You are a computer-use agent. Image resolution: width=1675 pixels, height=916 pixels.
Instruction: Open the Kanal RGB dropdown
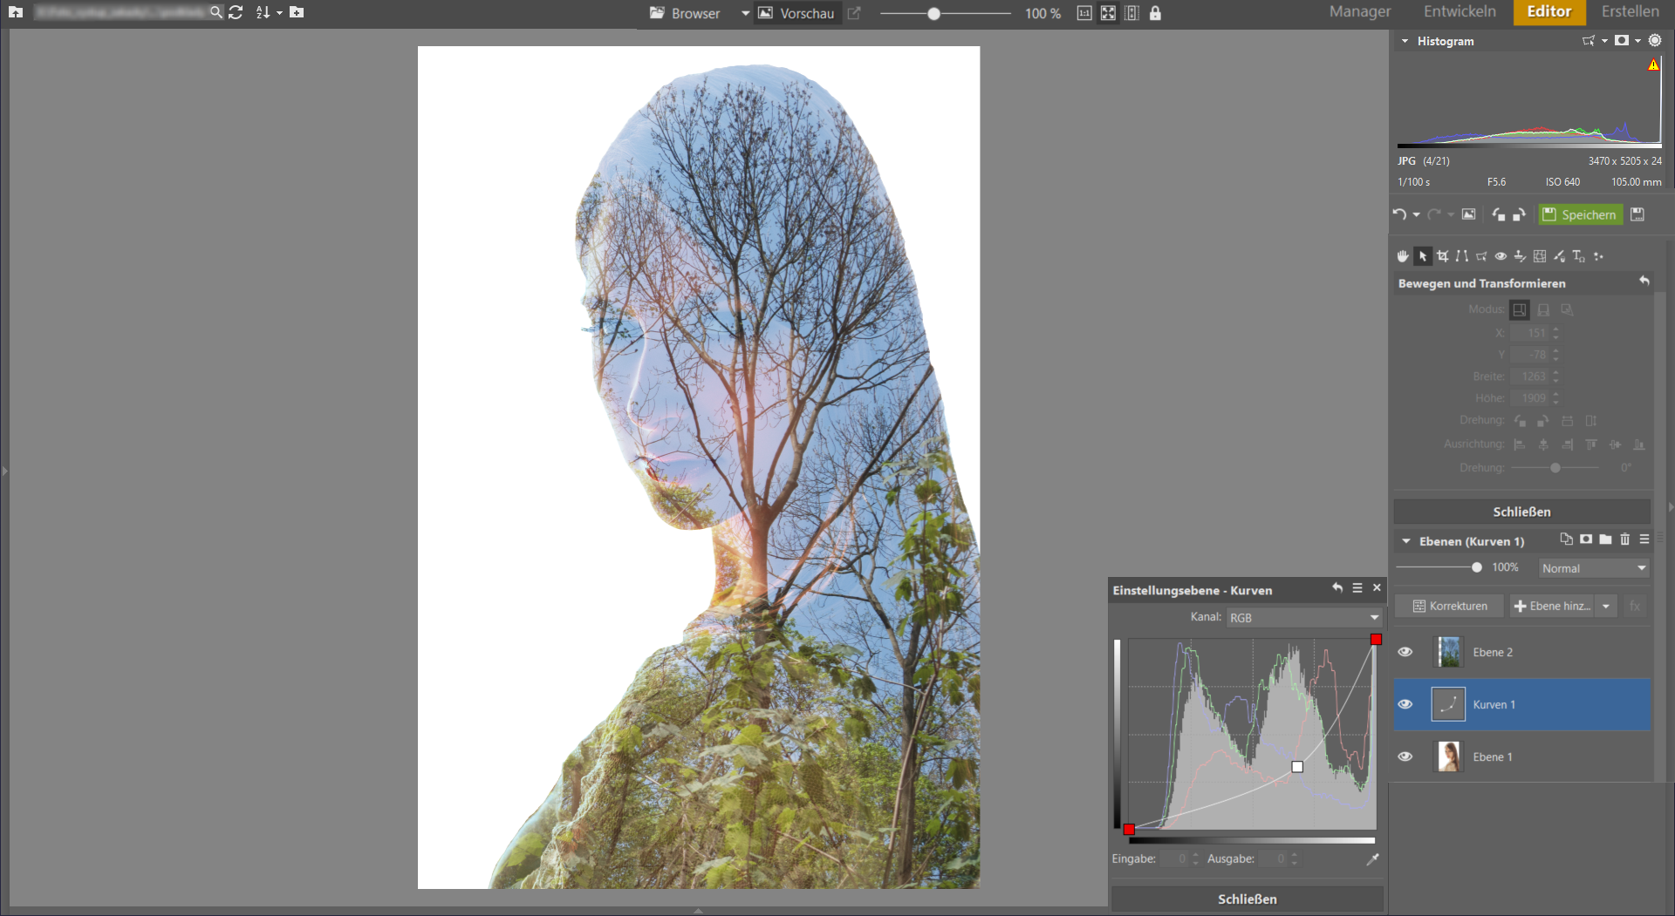1304,617
